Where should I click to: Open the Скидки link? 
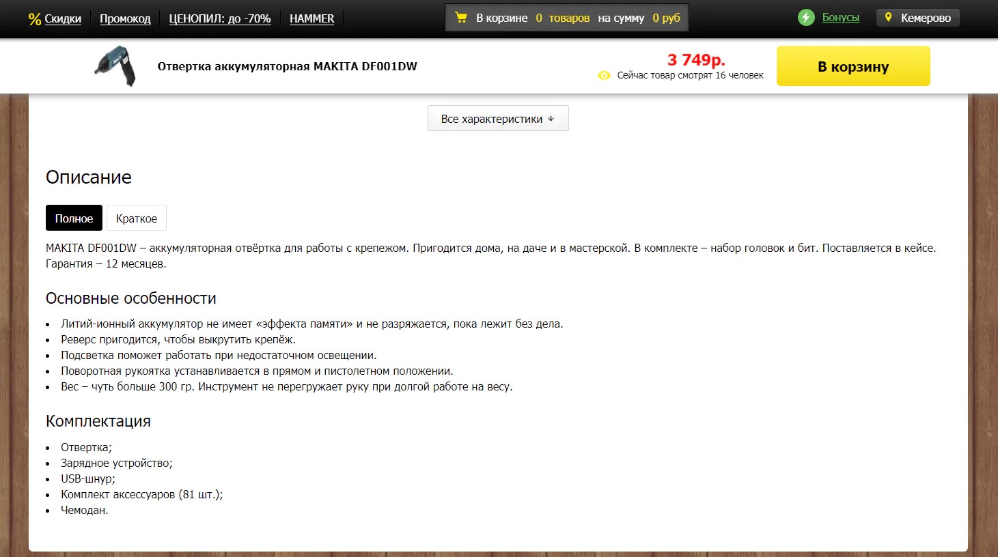click(x=63, y=19)
